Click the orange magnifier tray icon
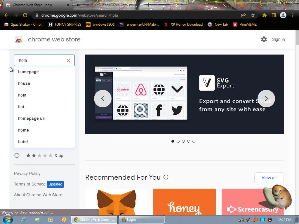 [x=255, y=220]
